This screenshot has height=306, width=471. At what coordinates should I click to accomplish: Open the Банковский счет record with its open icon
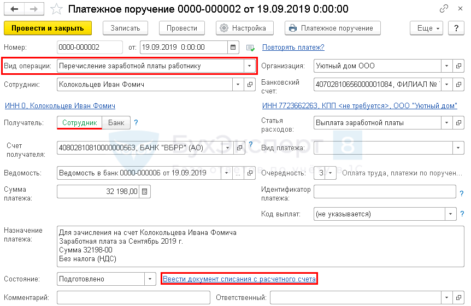click(458, 84)
